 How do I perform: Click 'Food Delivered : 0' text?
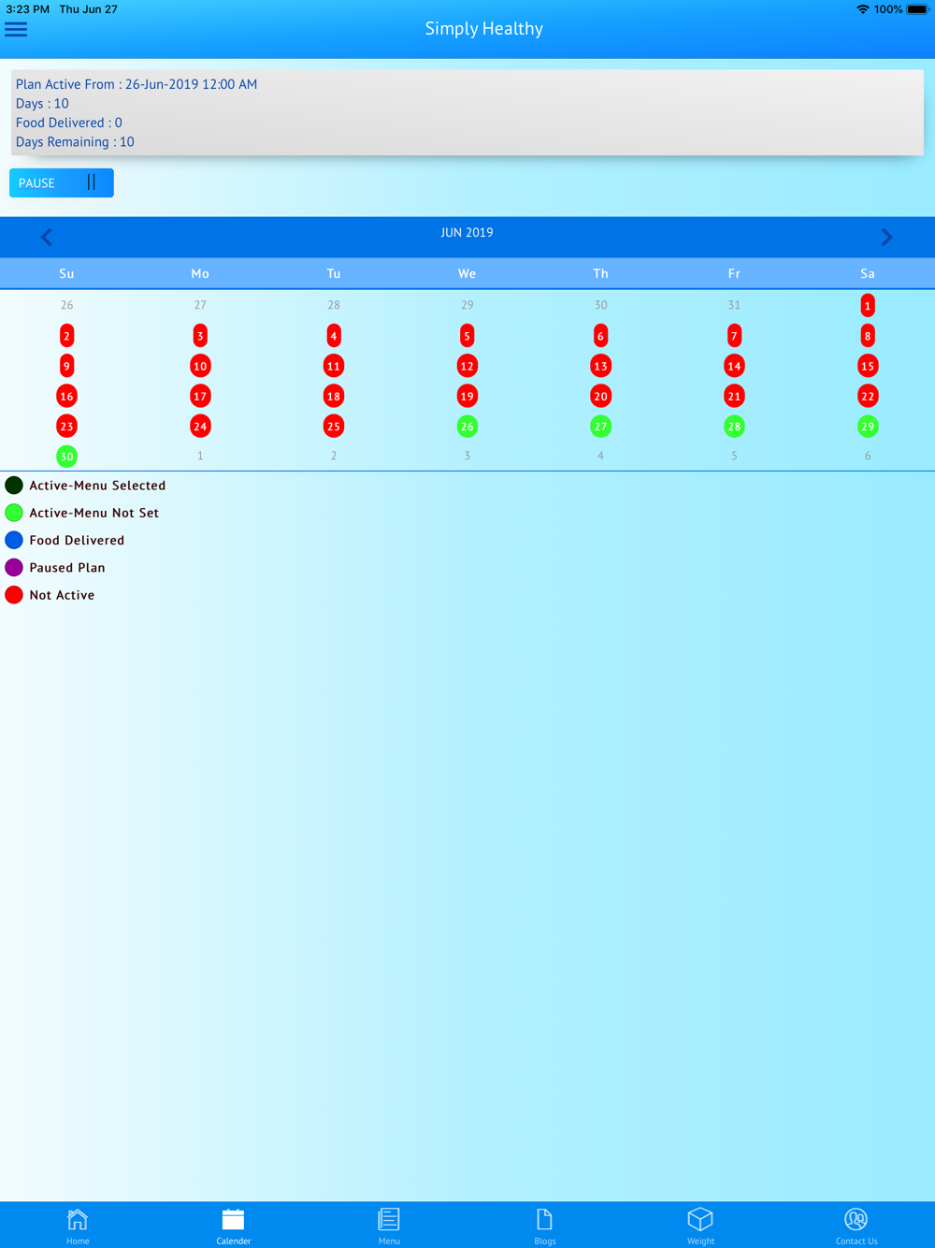(x=68, y=123)
